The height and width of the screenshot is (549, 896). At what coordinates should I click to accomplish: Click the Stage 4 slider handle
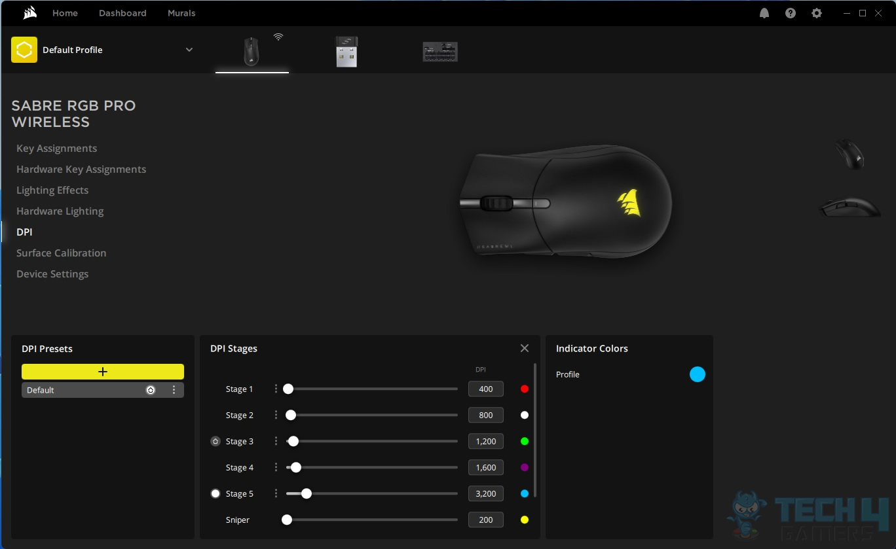coord(296,467)
